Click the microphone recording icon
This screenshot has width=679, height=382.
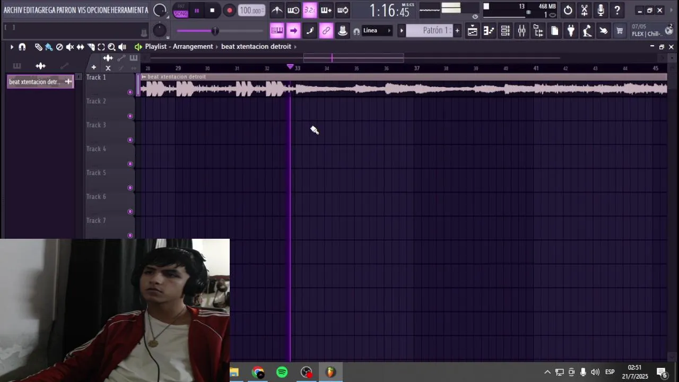pyautogui.click(x=600, y=10)
